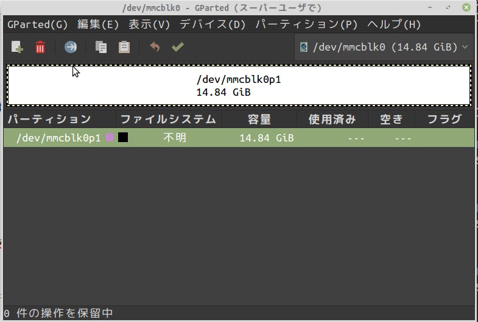The height and width of the screenshot is (322, 478).
Task: Click the Paste partition clipboard icon
Action: click(x=124, y=47)
